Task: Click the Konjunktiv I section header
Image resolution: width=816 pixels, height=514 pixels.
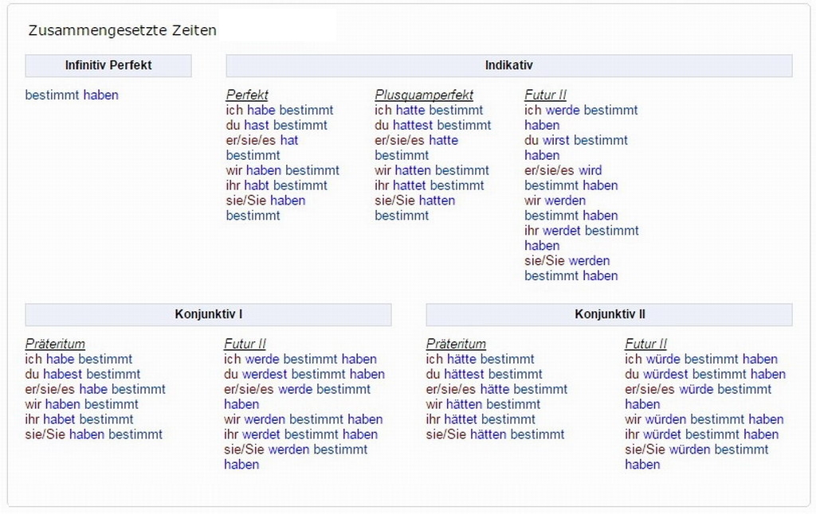Action: (208, 314)
